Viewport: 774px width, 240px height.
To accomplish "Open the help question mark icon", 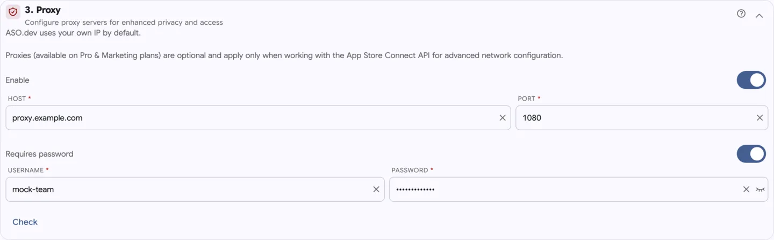I will [x=741, y=13].
